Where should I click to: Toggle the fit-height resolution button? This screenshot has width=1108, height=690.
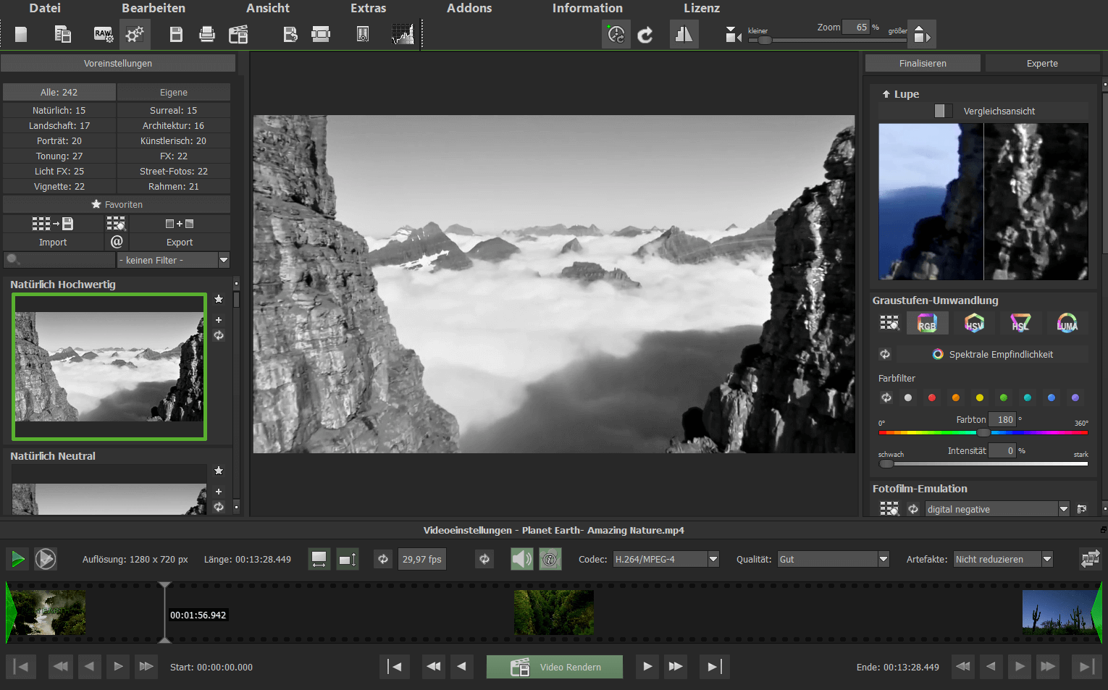point(348,559)
